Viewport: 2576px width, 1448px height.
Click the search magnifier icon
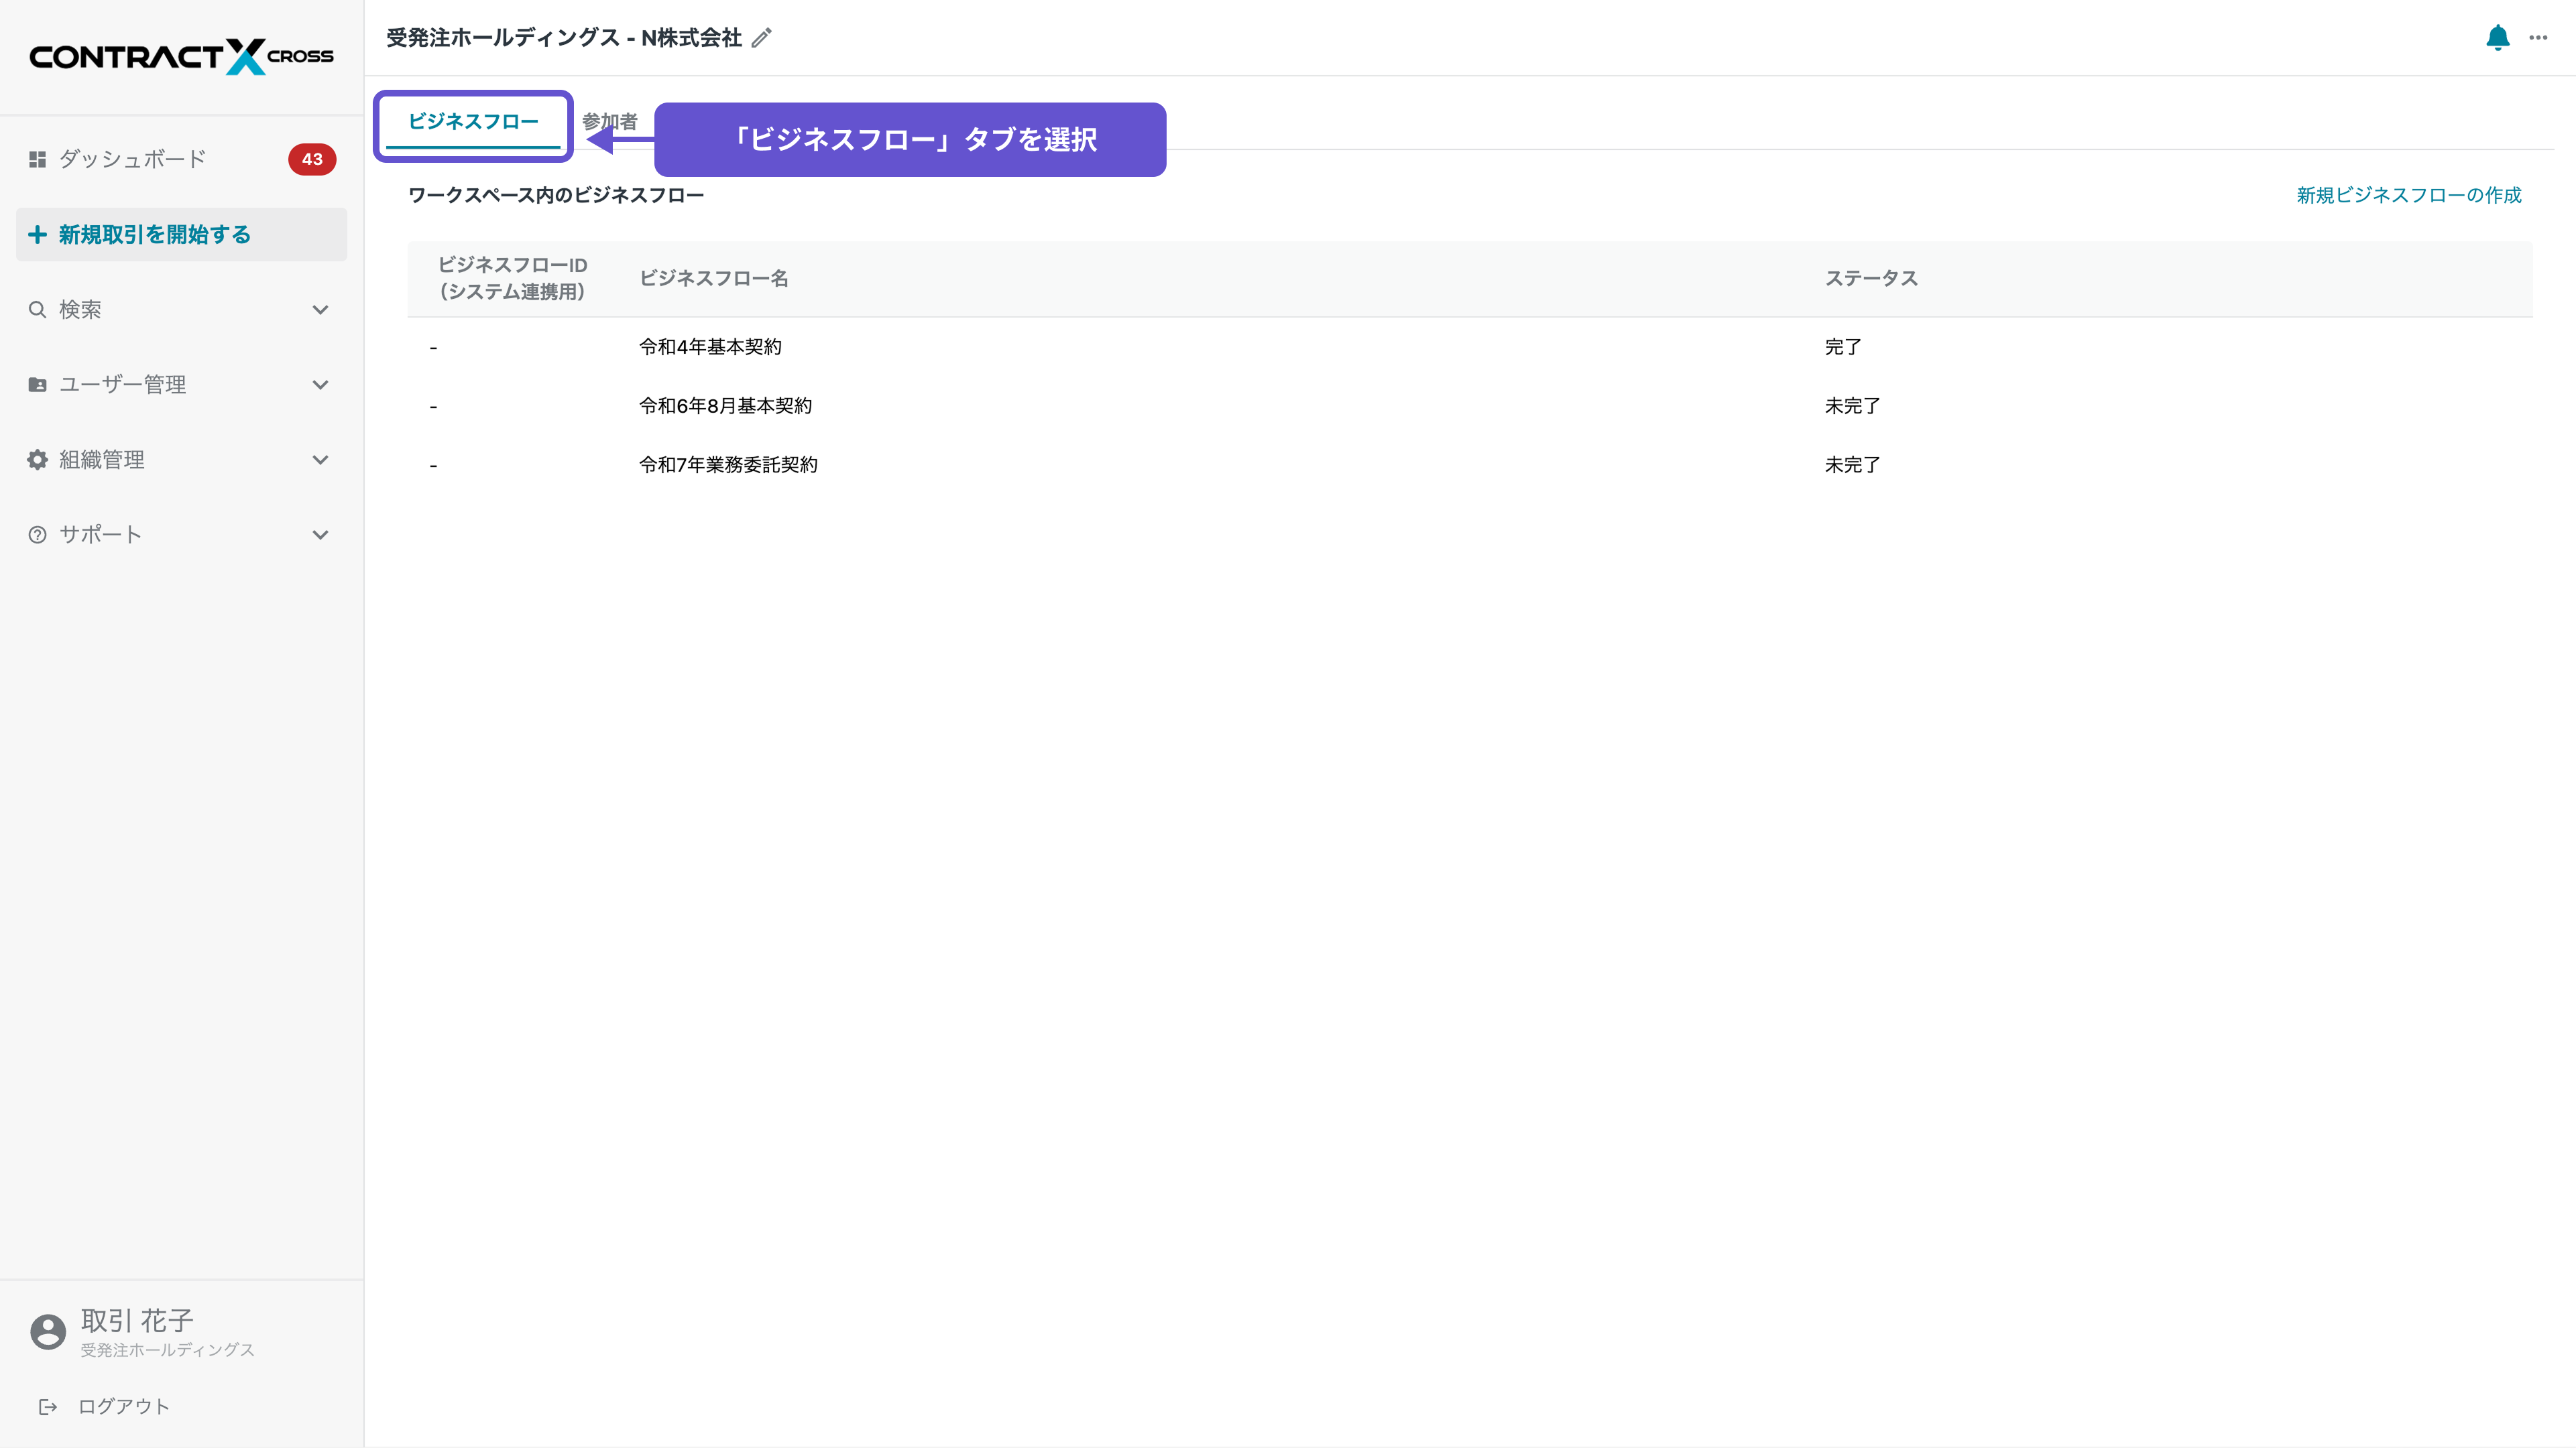click(37, 309)
